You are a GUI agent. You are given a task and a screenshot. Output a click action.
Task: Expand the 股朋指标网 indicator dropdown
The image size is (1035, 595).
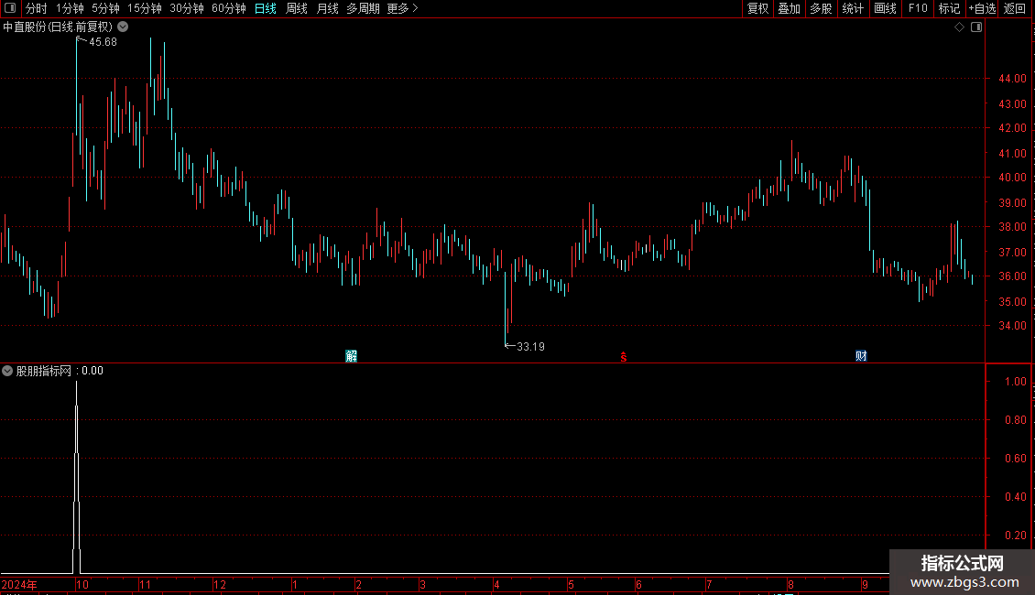click(7, 371)
